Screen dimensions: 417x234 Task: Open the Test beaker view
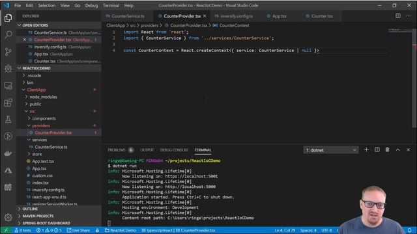[8, 120]
